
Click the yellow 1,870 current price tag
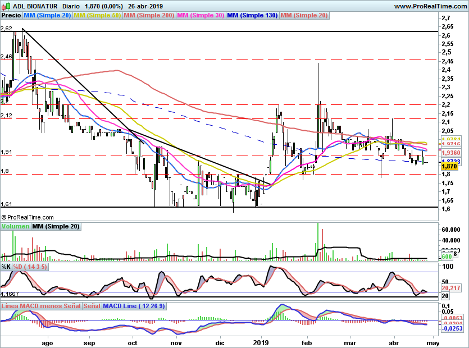tap(449, 166)
